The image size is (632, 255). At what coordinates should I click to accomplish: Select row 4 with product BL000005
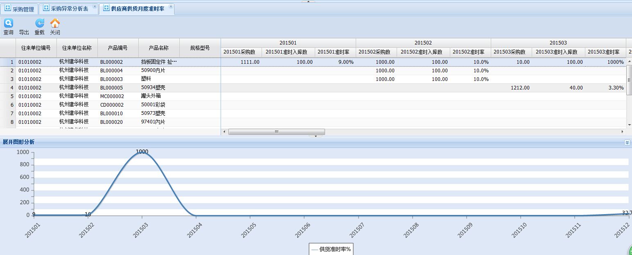112,88
